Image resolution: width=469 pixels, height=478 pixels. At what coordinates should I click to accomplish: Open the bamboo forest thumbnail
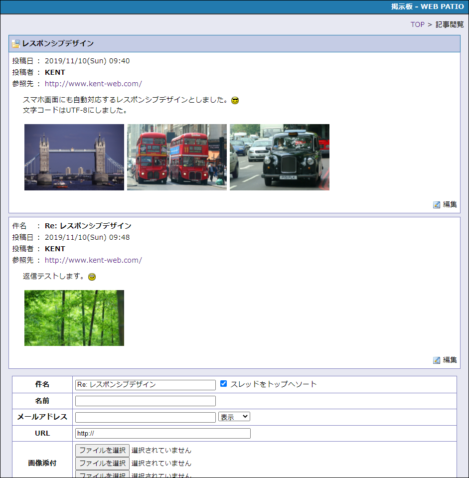point(74,318)
